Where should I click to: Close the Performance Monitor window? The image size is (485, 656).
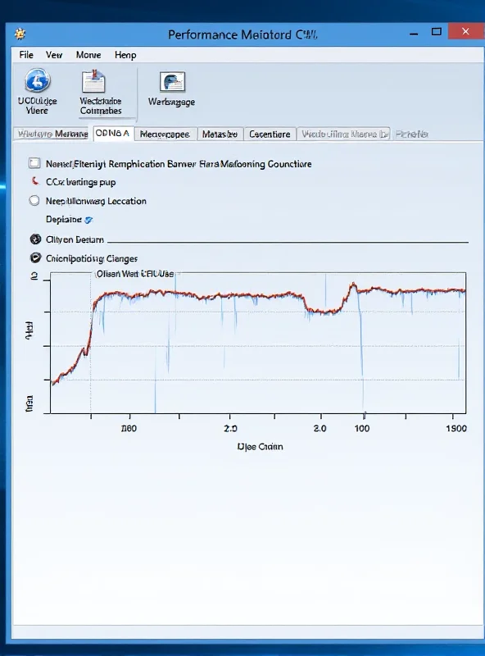pos(466,31)
